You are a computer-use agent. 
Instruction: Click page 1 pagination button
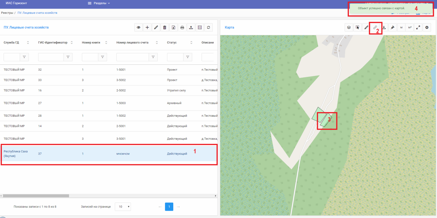click(x=169, y=207)
